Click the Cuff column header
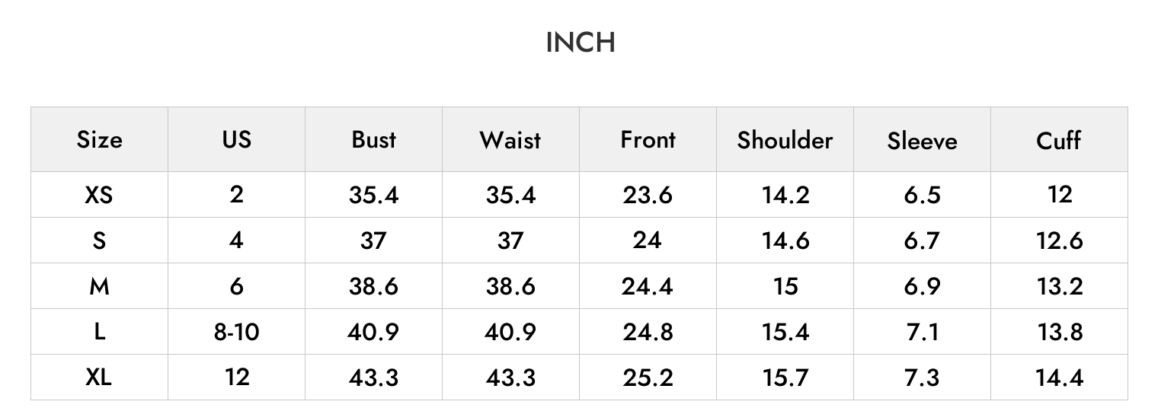This screenshot has width=1158, height=411. click(x=1059, y=140)
